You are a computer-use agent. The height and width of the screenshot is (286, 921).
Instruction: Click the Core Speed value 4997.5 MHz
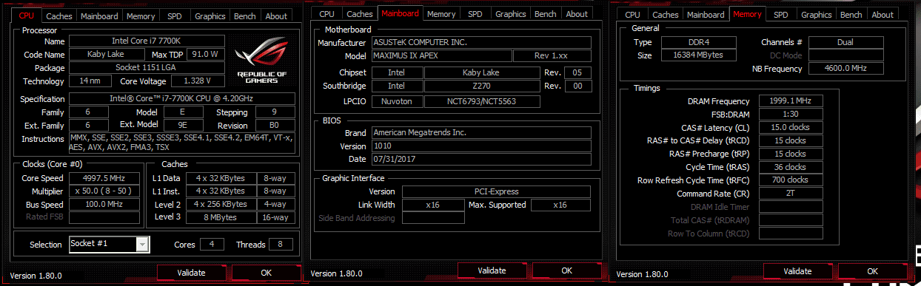(x=104, y=178)
